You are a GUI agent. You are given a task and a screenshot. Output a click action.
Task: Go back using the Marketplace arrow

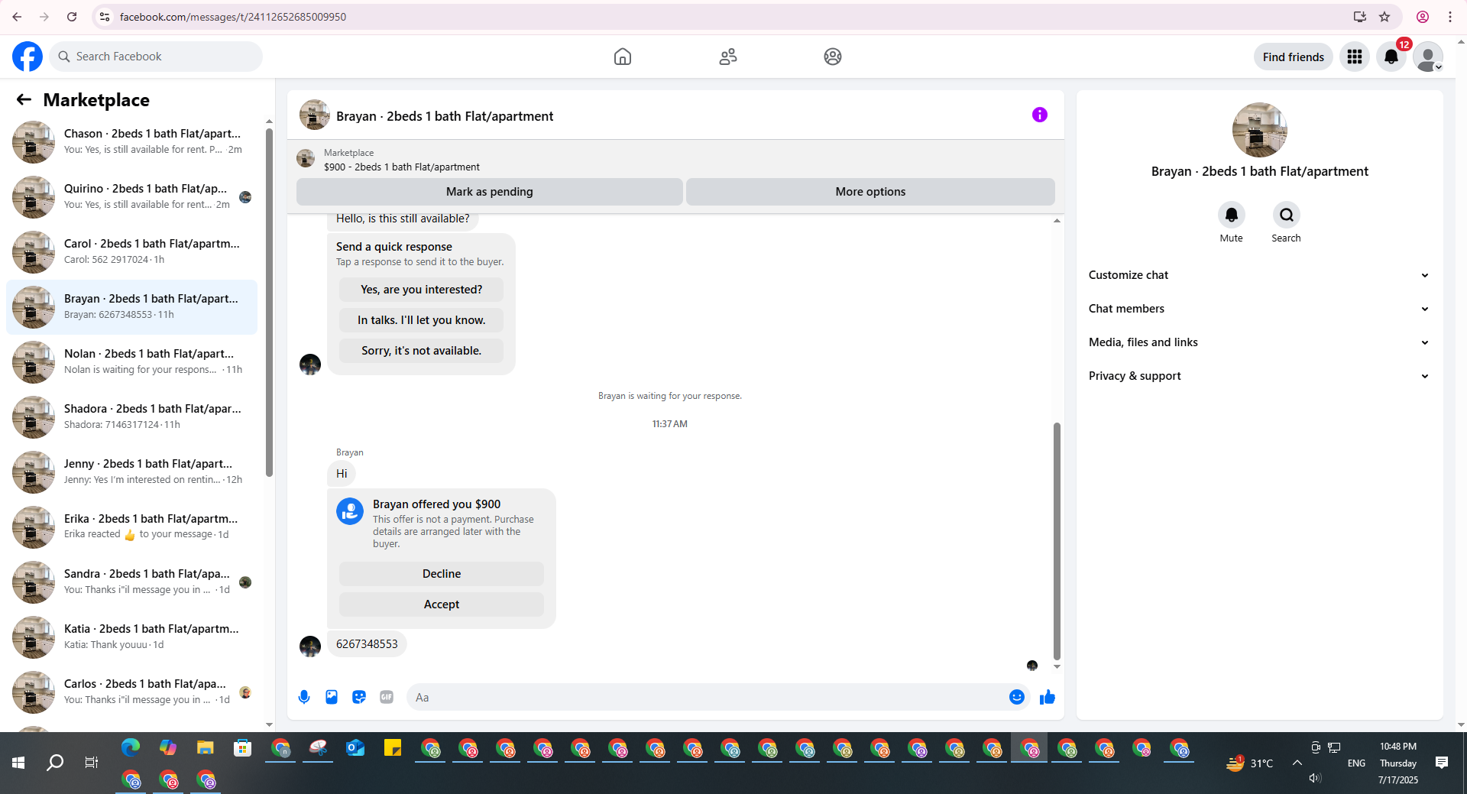tap(24, 99)
